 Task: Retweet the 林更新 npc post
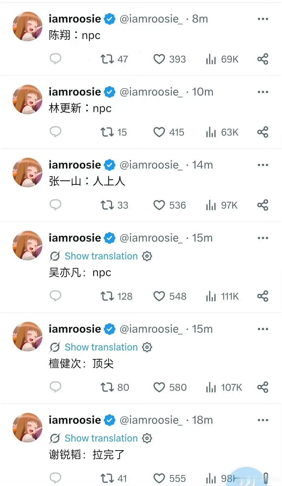pos(107,132)
